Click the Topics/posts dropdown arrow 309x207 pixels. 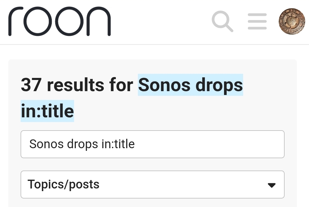pyautogui.click(x=271, y=185)
